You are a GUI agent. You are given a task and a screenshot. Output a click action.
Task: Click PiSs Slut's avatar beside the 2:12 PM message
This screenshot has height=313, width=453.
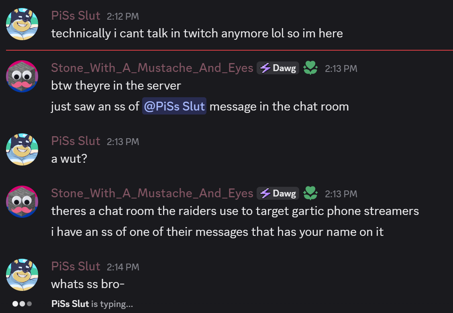[22, 24]
